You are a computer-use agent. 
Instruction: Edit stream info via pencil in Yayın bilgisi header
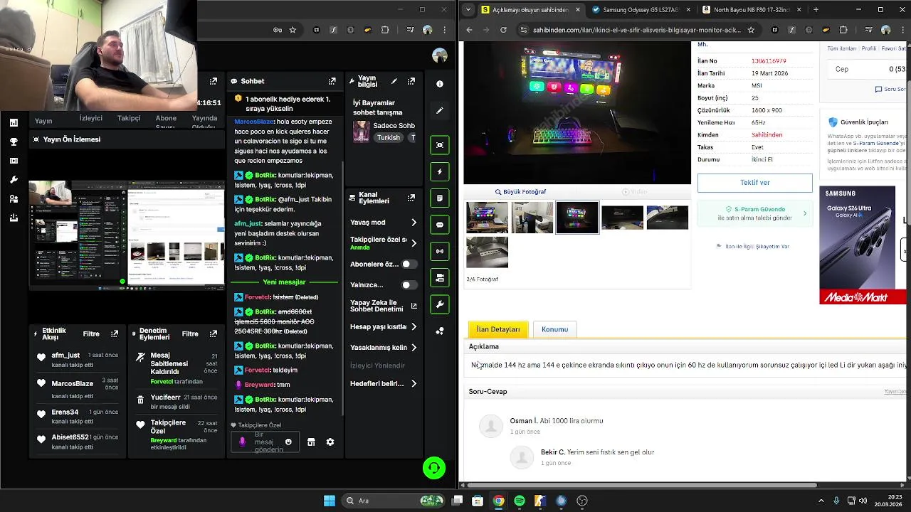click(x=394, y=81)
